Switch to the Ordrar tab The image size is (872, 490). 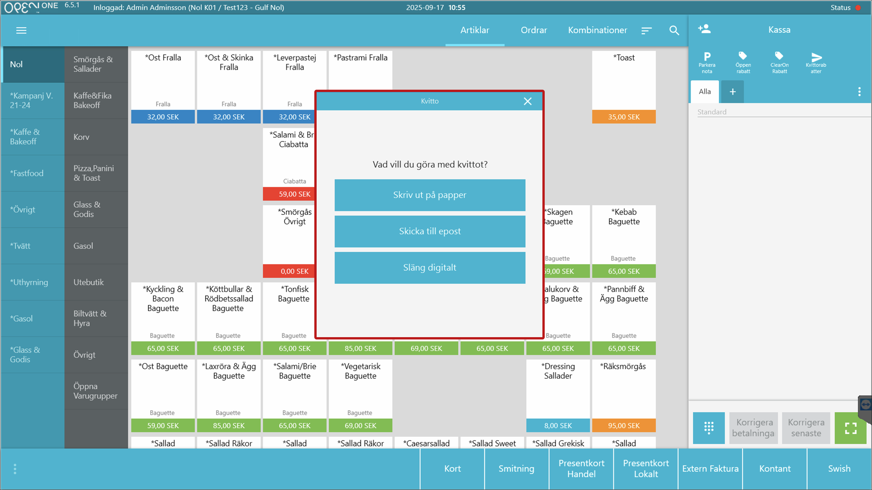pyautogui.click(x=533, y=30)
